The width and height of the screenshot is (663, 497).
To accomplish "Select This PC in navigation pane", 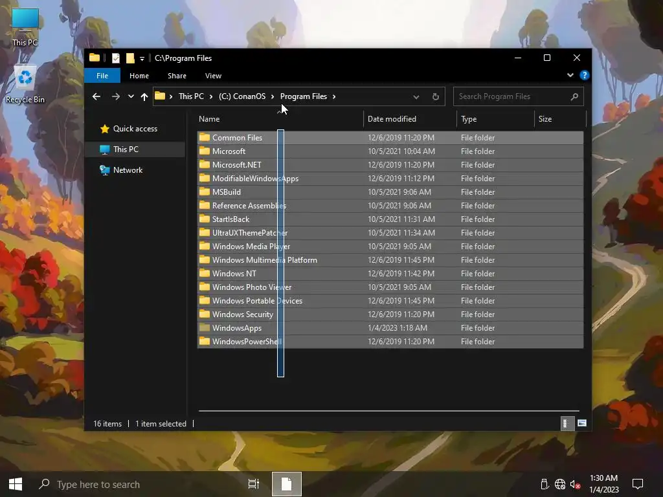I will coord(135,149).
